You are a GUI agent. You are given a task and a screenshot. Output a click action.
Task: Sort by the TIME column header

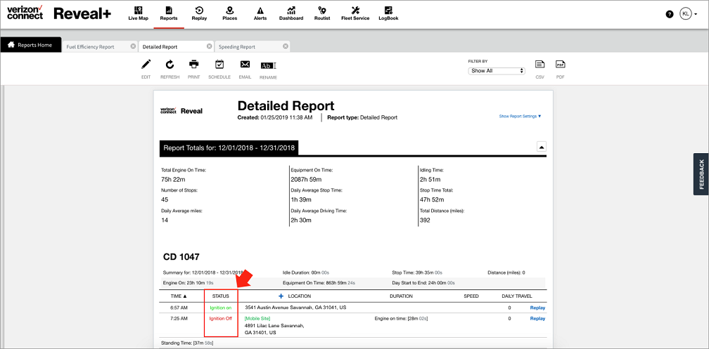[178, 296]
